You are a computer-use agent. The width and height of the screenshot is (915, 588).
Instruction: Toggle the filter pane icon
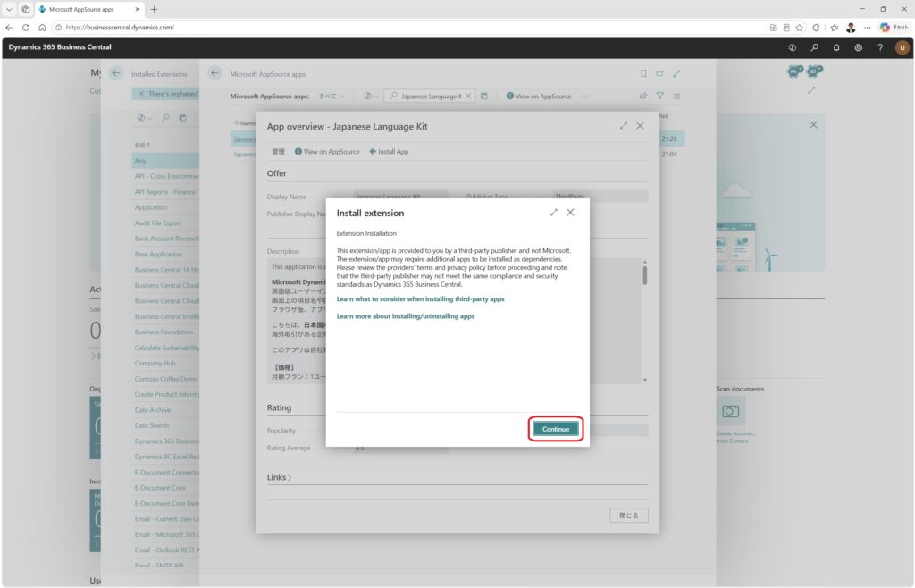coord(660,97)
